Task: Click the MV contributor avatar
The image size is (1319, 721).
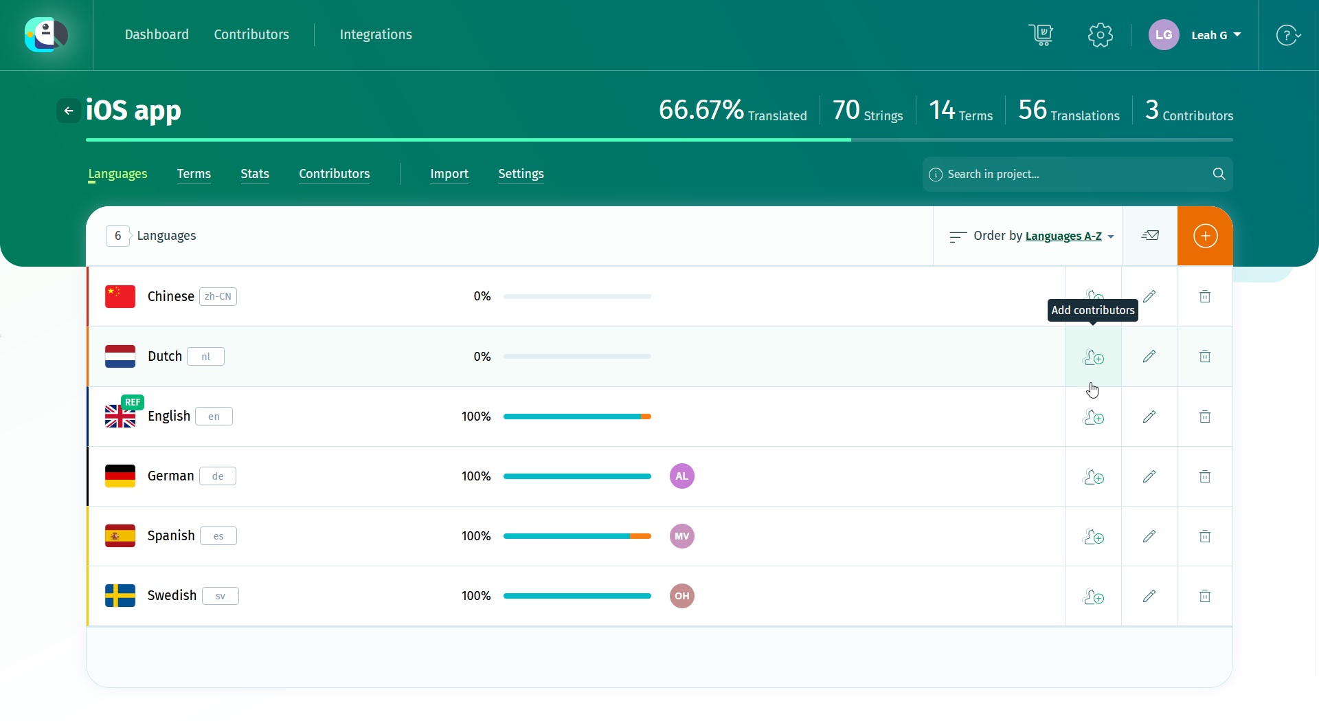Action: click(x=682, y=536)
